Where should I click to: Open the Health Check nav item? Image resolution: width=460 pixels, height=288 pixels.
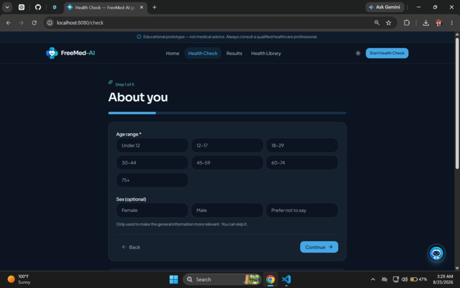[x=203, y=53]
